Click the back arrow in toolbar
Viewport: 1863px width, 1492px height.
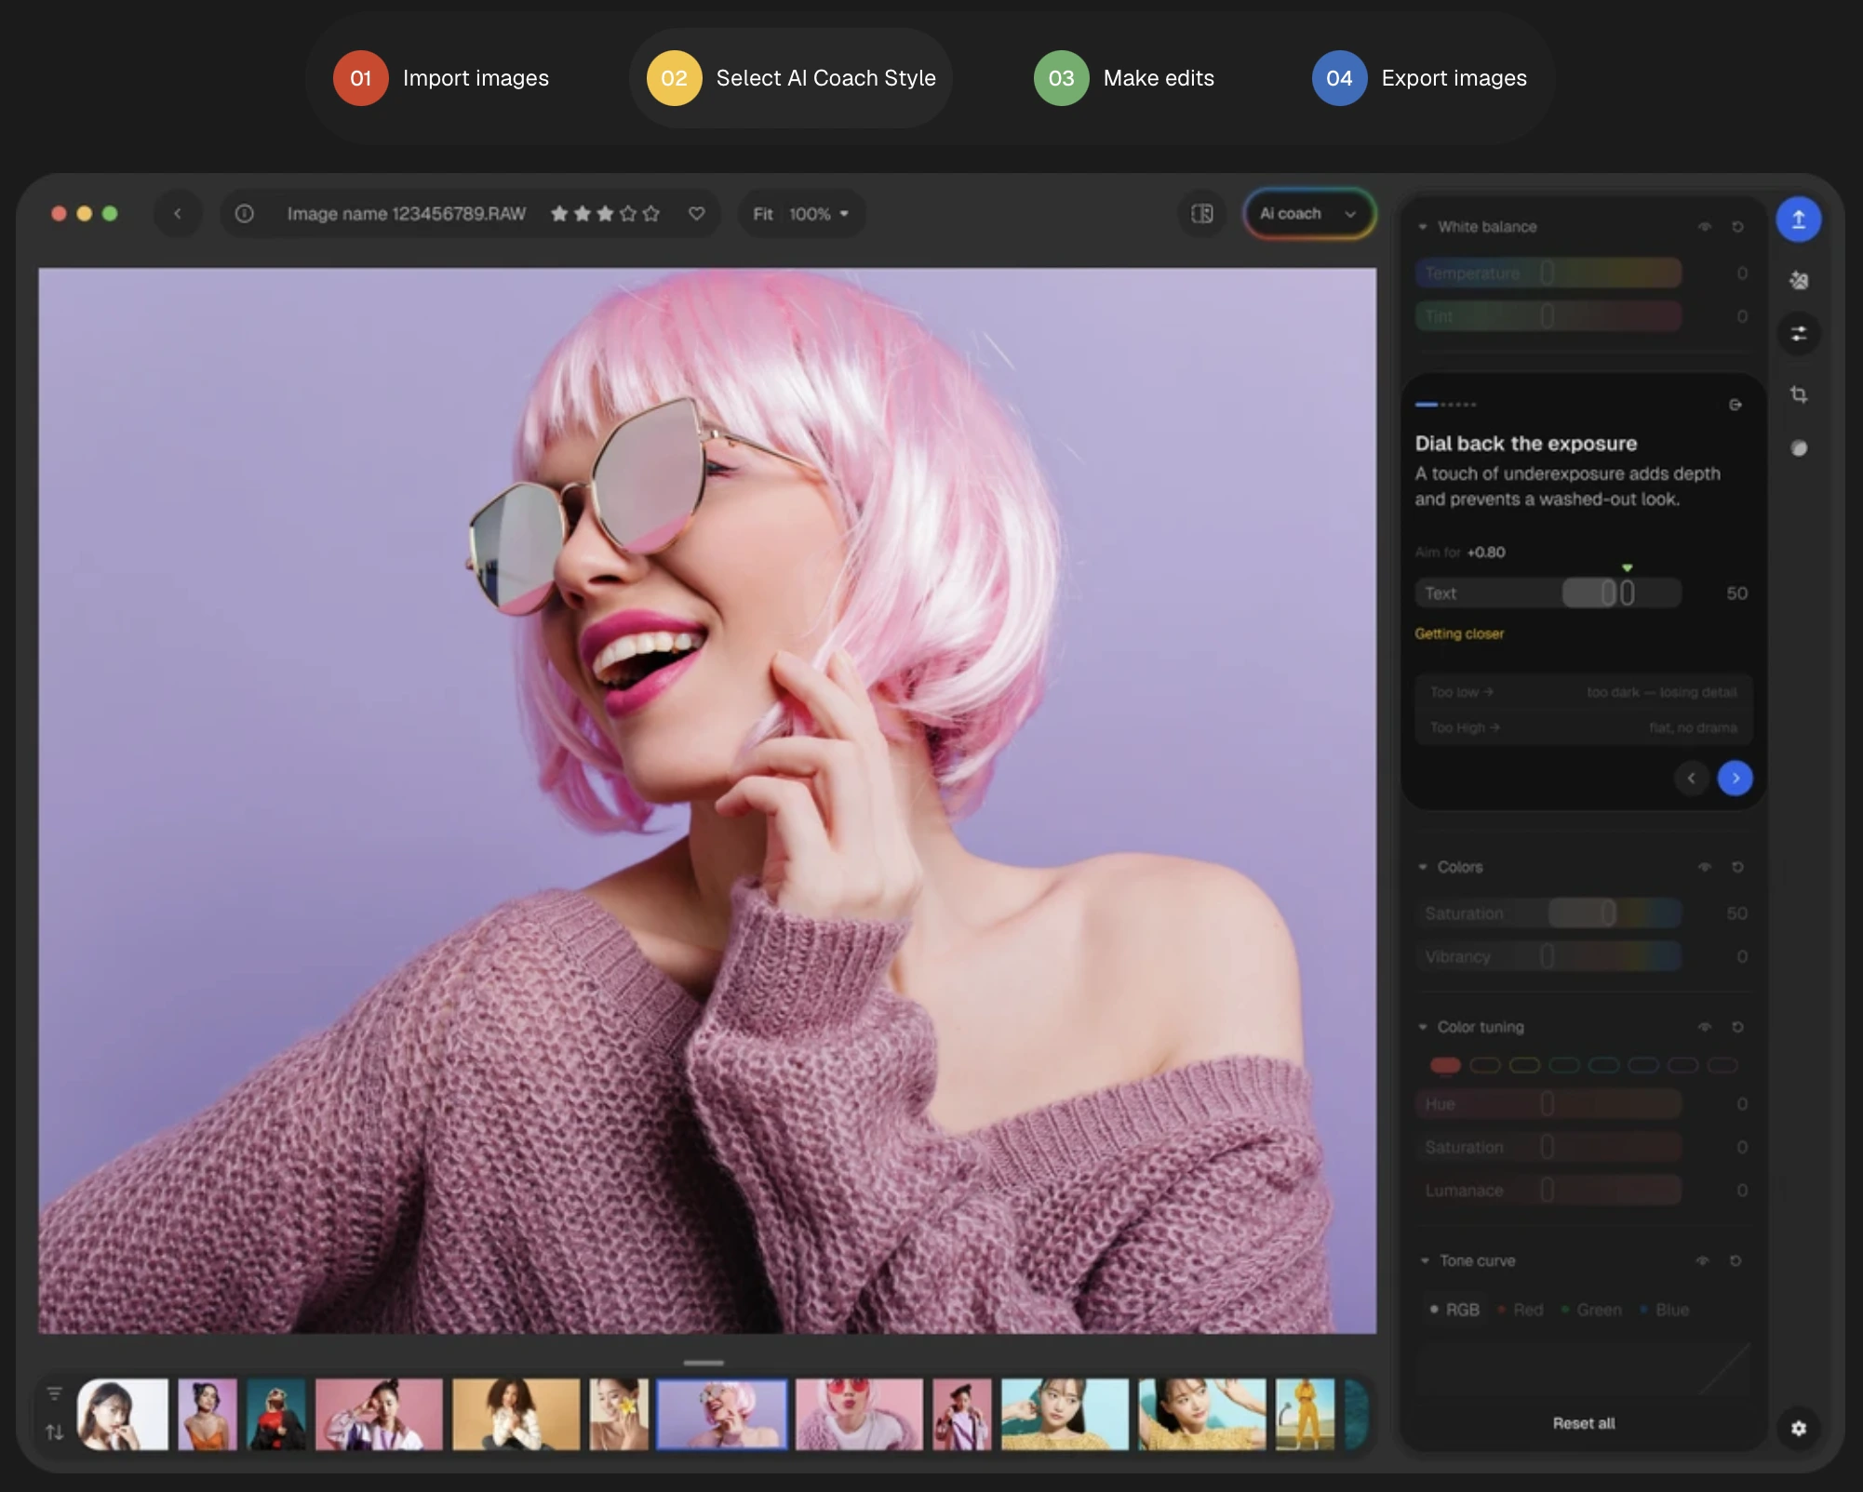point(177,214)
